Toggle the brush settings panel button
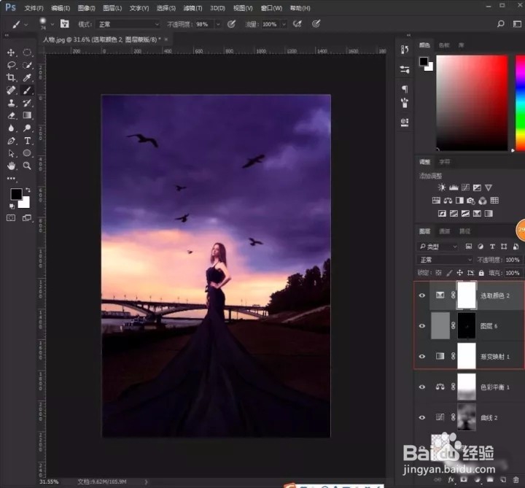The image size is (525, 488). (64, 24)
